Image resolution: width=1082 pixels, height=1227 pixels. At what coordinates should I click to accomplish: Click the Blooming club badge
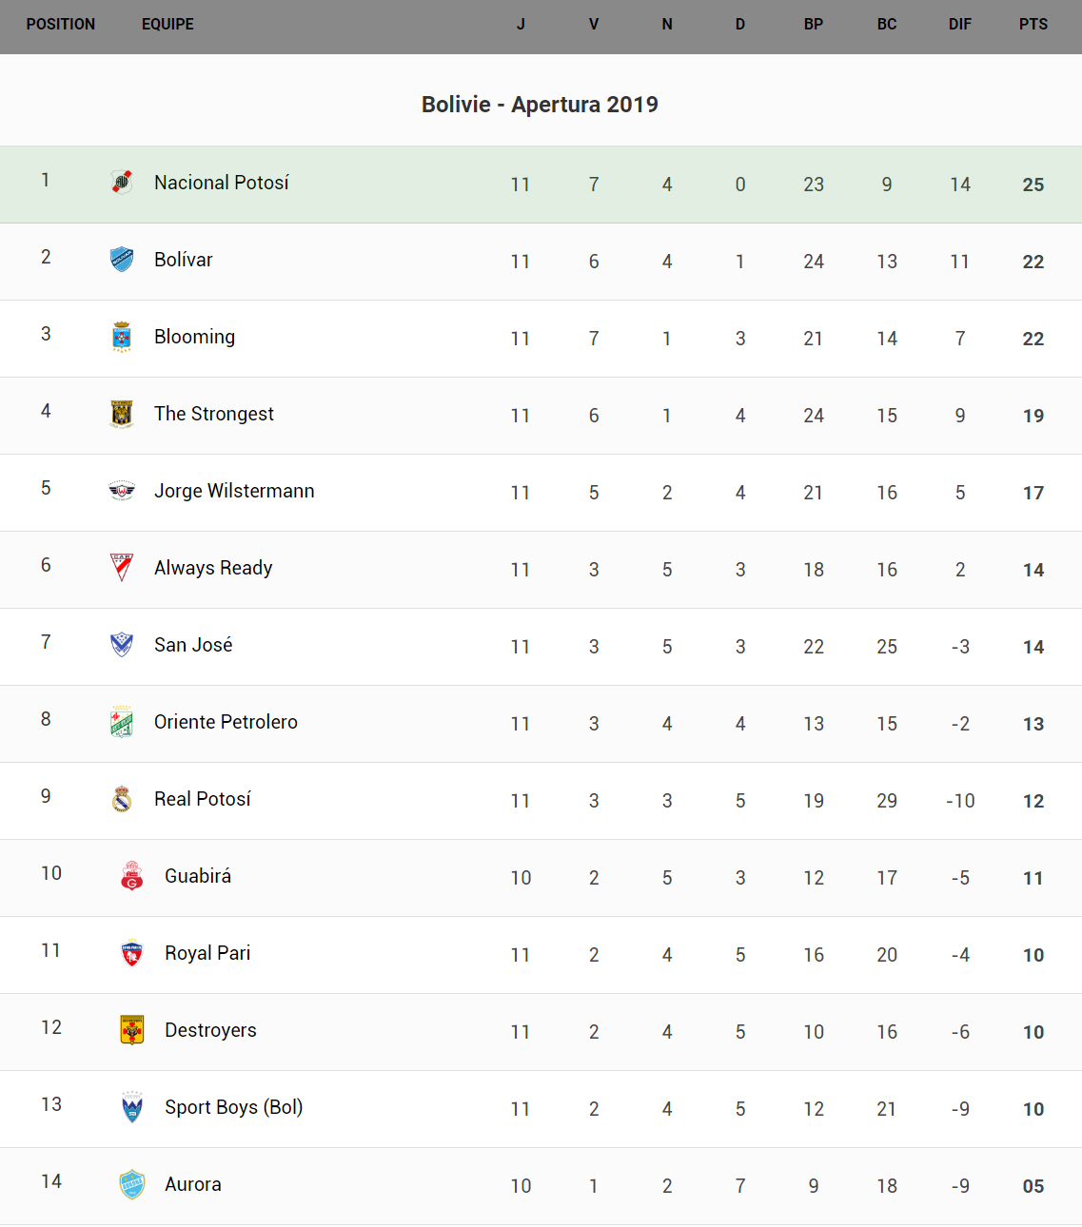(x=122, y=337)
